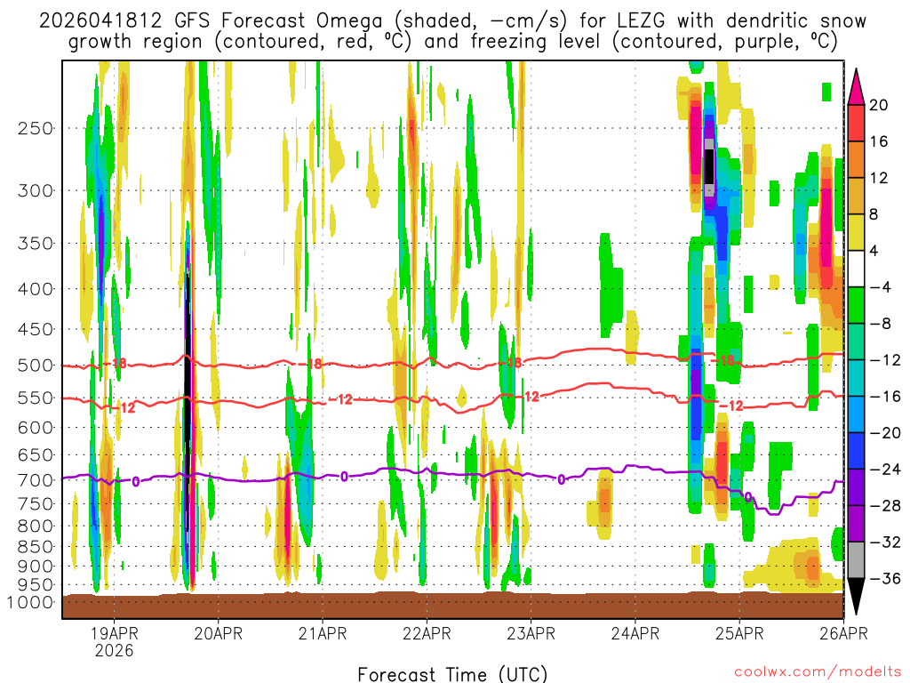Click the 850 pressure level label
Image resolution: width=910 pixels, height=683 pixels.
coord(36,547)
